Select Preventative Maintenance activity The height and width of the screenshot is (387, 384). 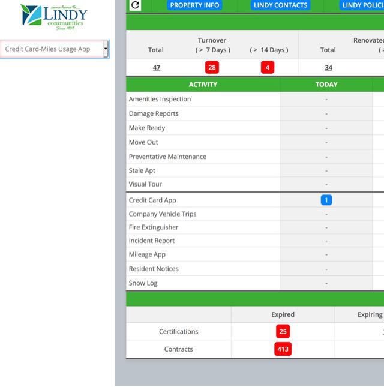(x=167, y=157)
